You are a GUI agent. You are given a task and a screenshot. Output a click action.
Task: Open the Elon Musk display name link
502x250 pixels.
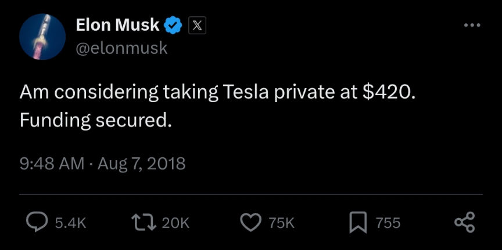pos(117,25)
